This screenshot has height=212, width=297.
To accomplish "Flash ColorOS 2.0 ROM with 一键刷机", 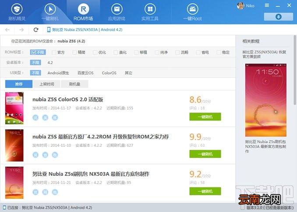I will click(x=205, y=117).
